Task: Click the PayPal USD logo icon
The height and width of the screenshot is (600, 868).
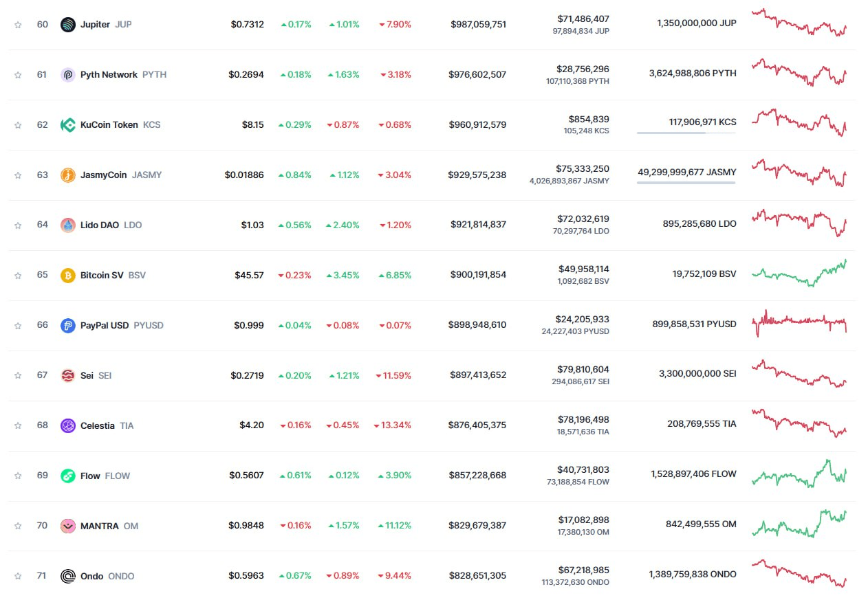Action: (x=68, y=326)
